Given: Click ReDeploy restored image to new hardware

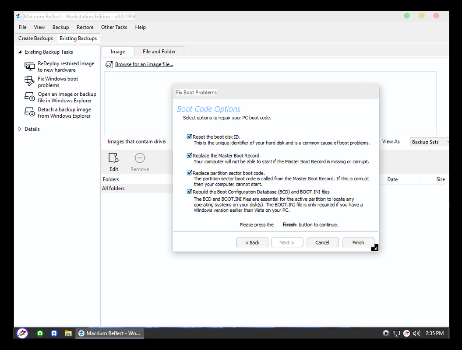Looking at the screenshot, I should (x=66, y=66).
